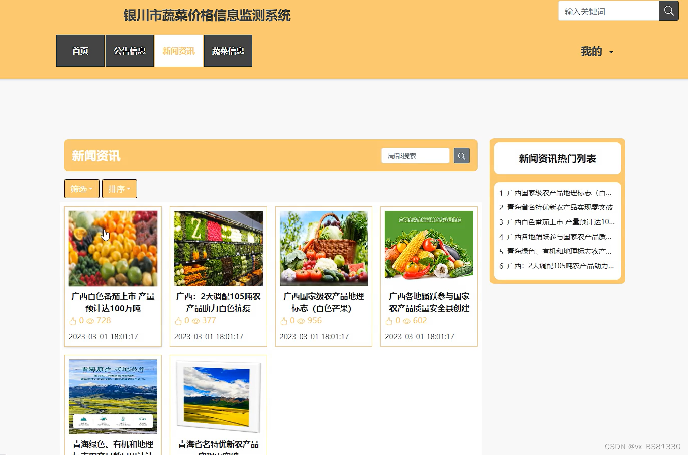Click date 2023-03-01 under 广西百色番茄上市 card

[104, 336]
